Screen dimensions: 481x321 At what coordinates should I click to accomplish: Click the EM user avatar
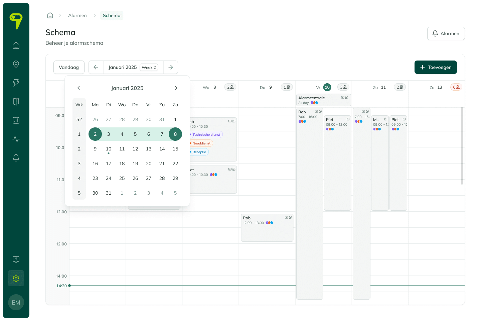(16, 302)
